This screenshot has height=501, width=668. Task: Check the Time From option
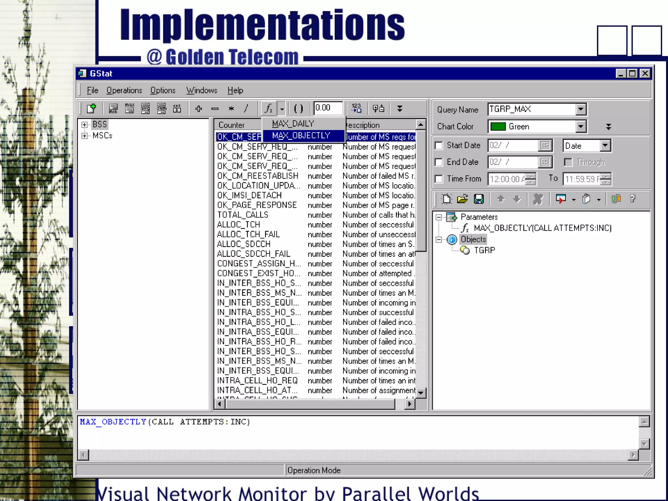pyautogui.click(x=439, y=179)
